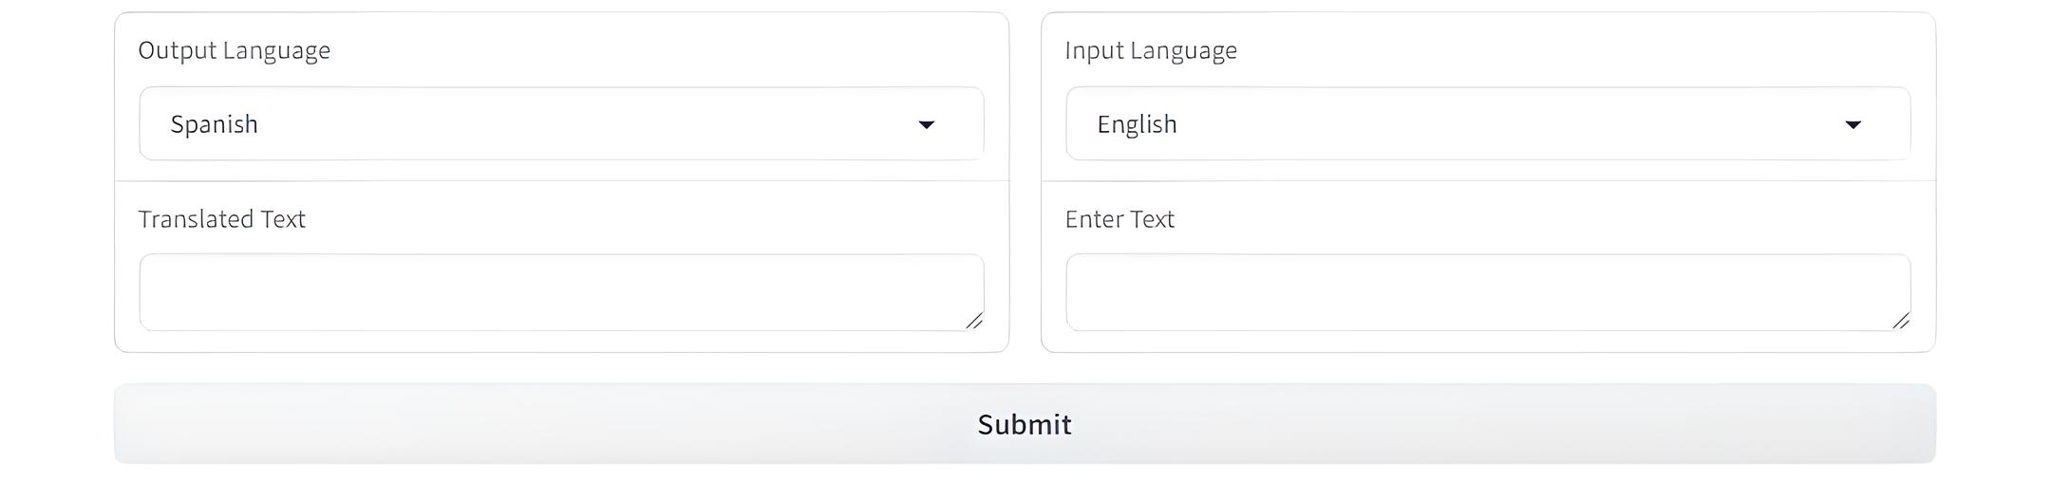Open the Output Language combo box
This screenshot has height=501, width=2051.
tap(560, 124)
